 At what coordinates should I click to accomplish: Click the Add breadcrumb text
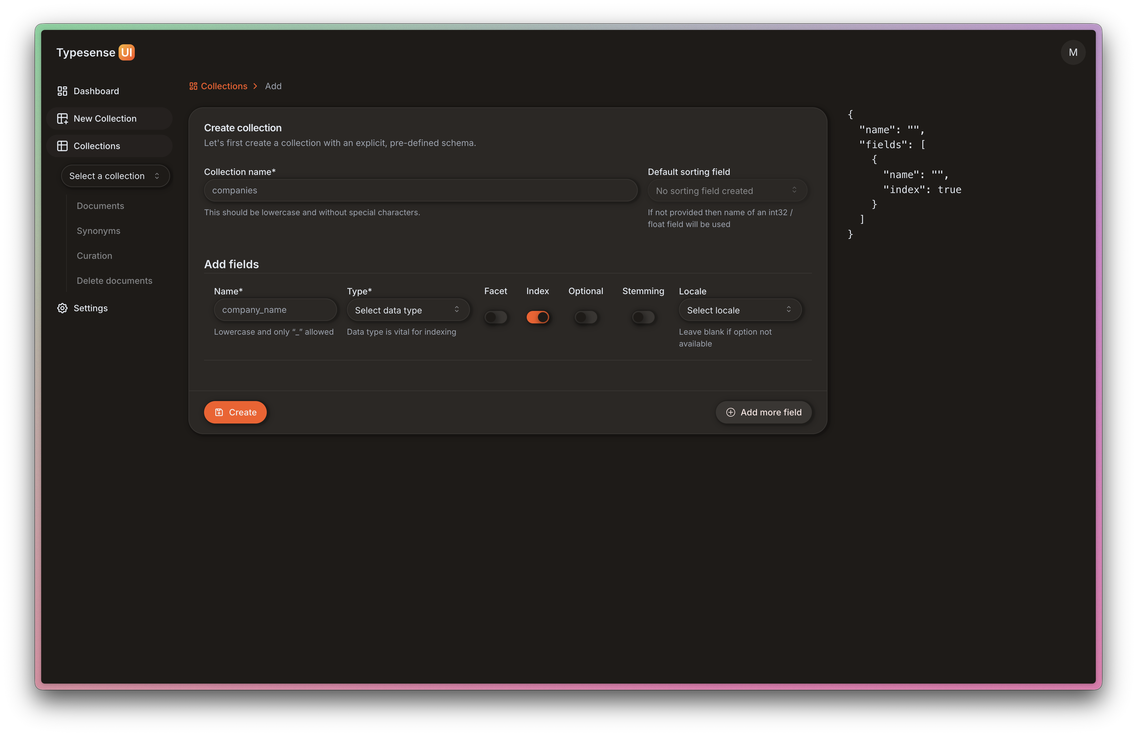pos(273,86)
